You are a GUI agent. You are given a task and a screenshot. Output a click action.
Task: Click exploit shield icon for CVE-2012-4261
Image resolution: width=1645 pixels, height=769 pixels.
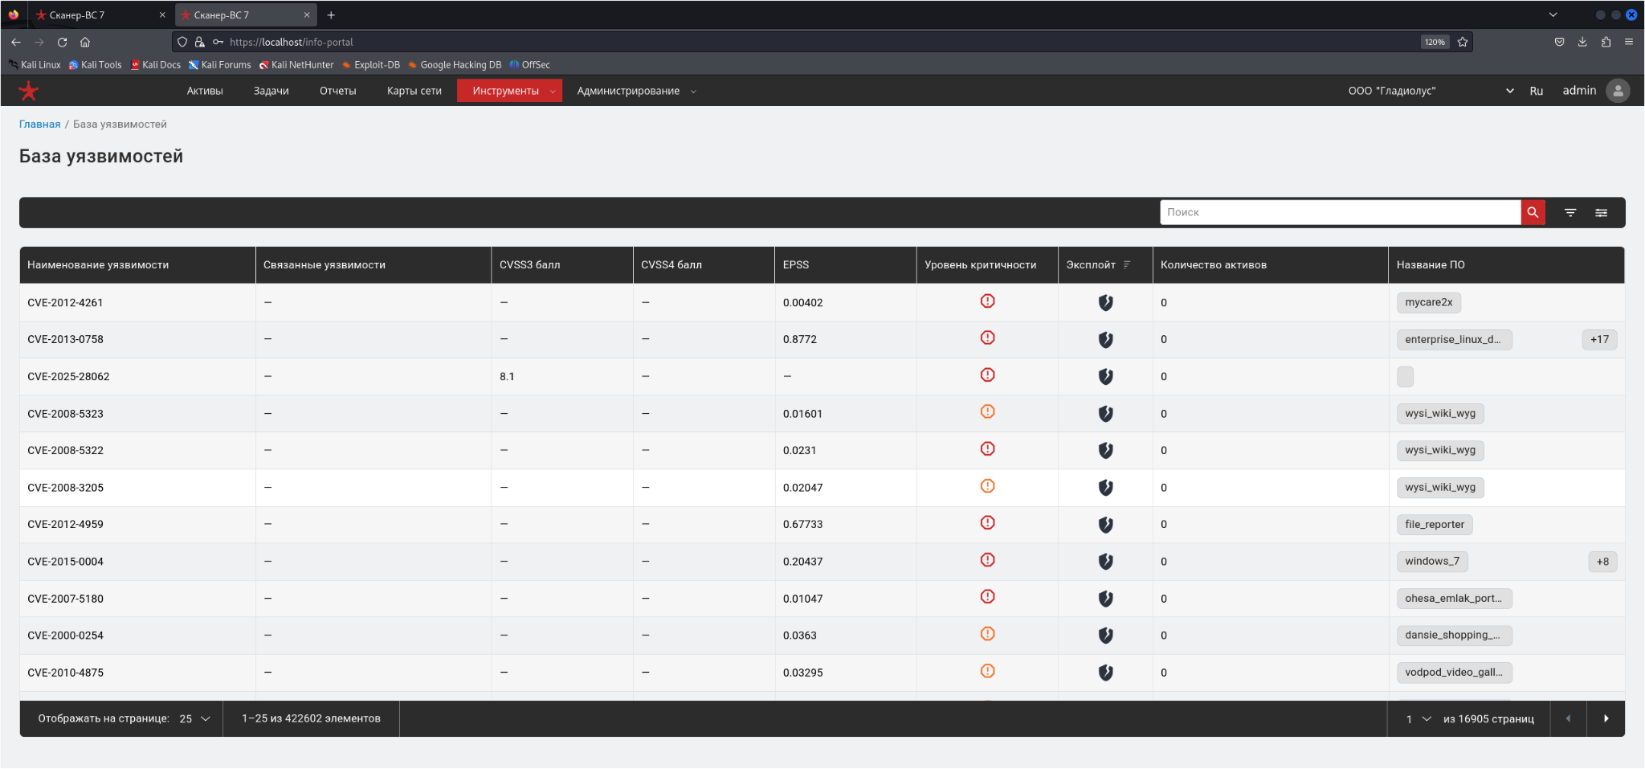(x=1105, y=302)
